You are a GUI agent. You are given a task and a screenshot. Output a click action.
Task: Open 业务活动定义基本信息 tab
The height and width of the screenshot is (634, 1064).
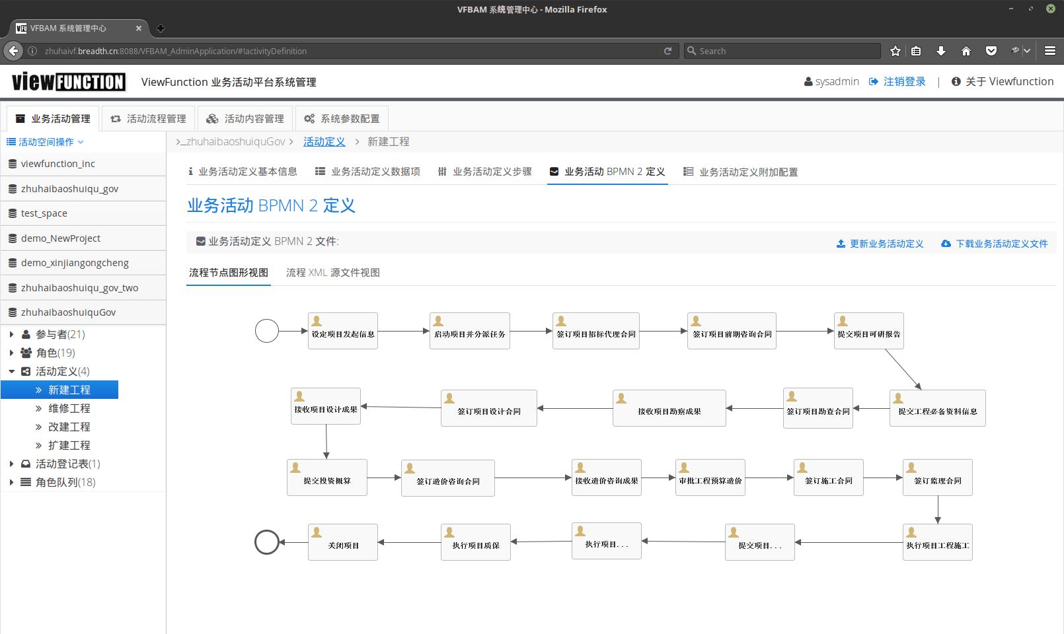coord(243,172)
